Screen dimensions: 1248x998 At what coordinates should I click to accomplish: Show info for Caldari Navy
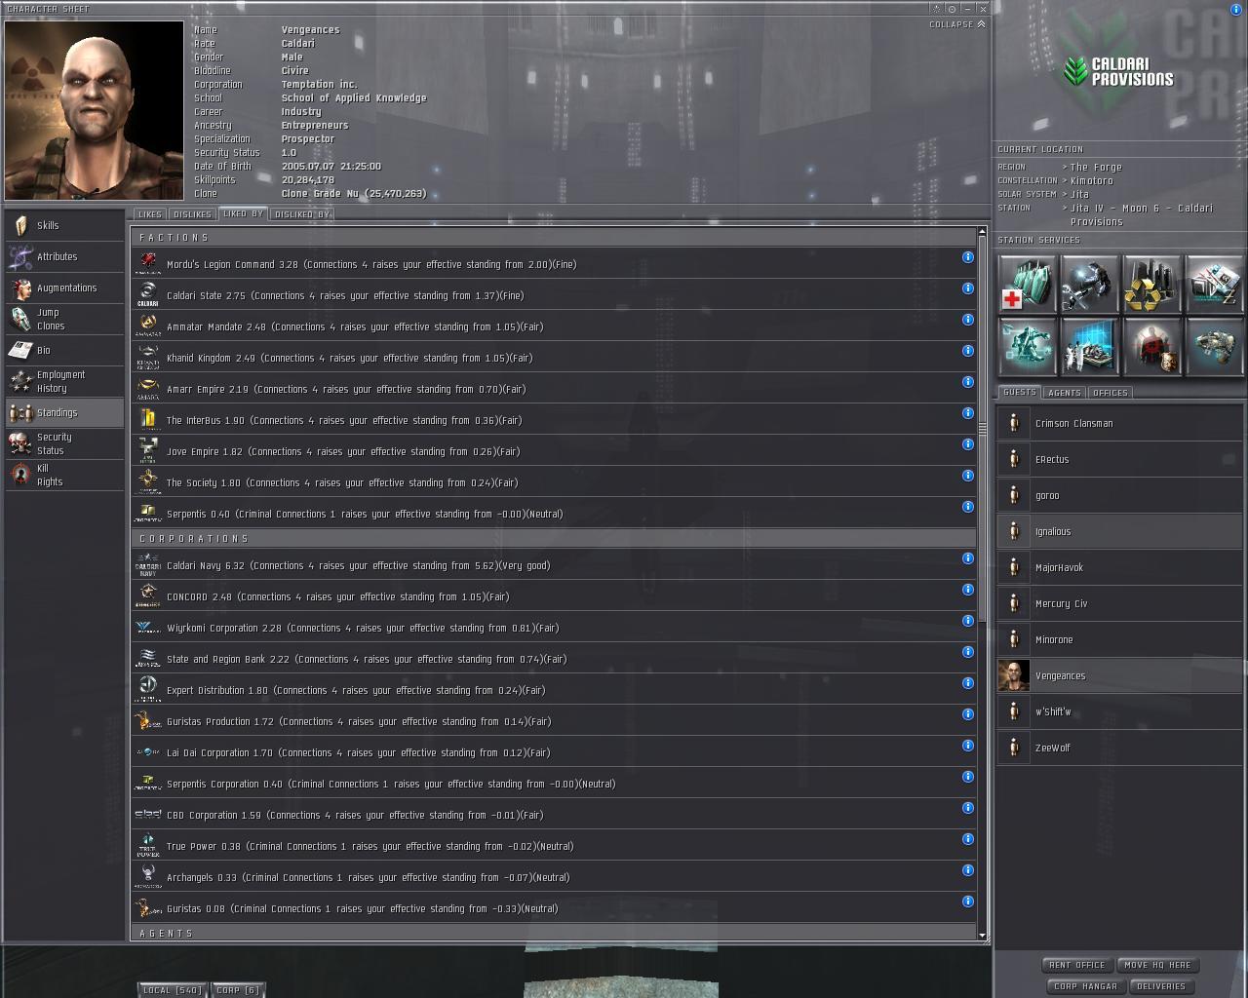[968, 558]
